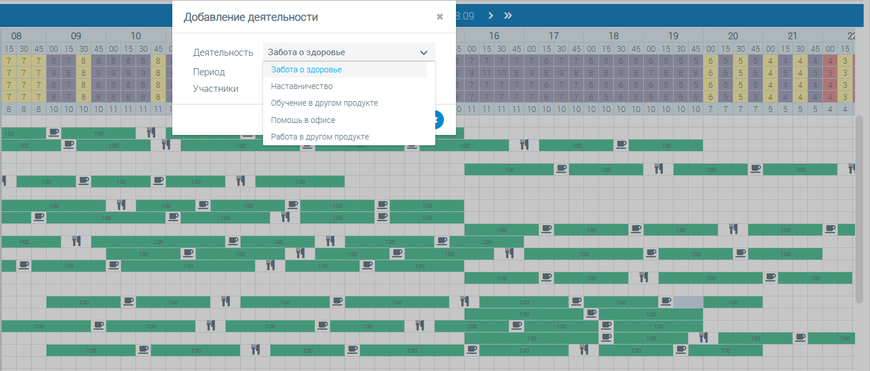Image resolution: width=870 pixels, height=371 pixels.
Task: Choose the Наставничество option
Action: (x=301, y=86)
